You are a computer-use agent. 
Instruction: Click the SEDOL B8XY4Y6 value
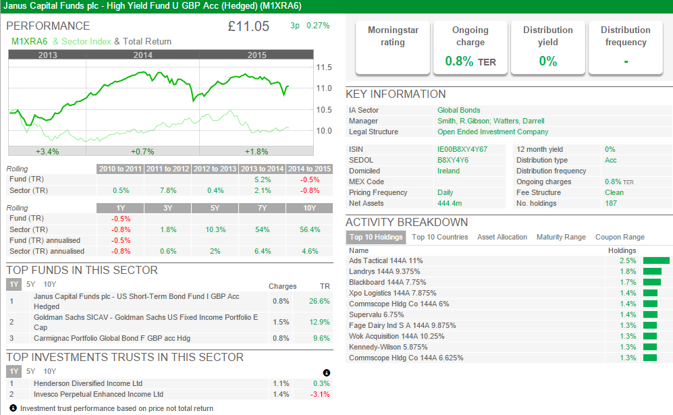coord(453,160)
